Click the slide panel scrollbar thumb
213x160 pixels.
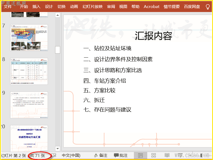coord(58,50)
